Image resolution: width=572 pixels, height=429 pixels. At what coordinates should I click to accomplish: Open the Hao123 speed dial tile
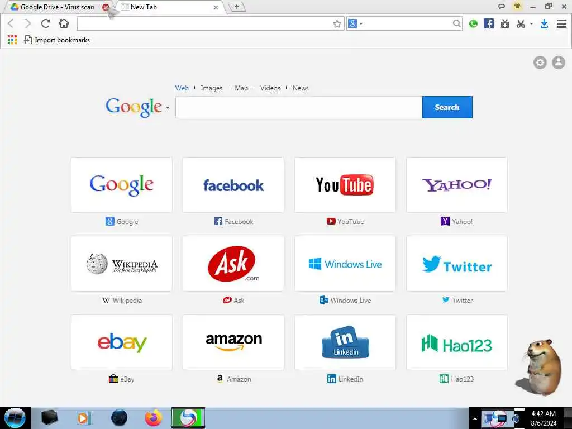457,342
